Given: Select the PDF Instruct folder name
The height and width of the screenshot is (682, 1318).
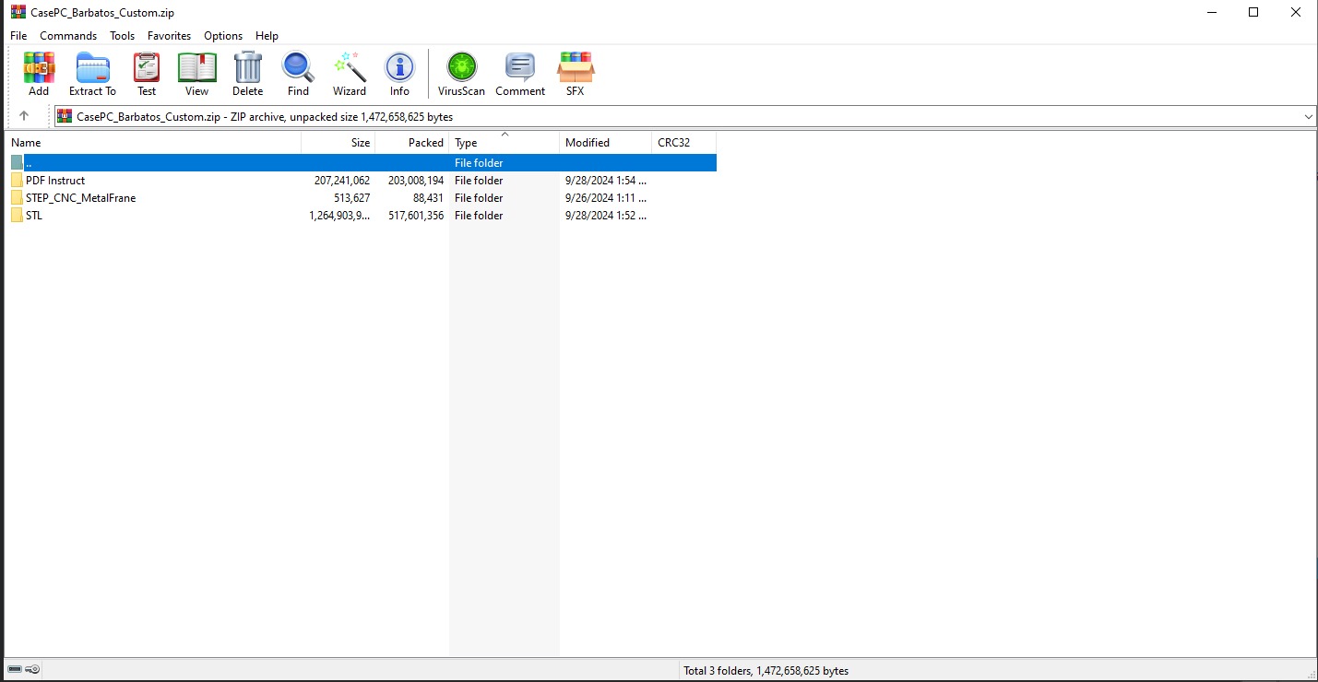Looking at the screenshot, I should point(55,181).
